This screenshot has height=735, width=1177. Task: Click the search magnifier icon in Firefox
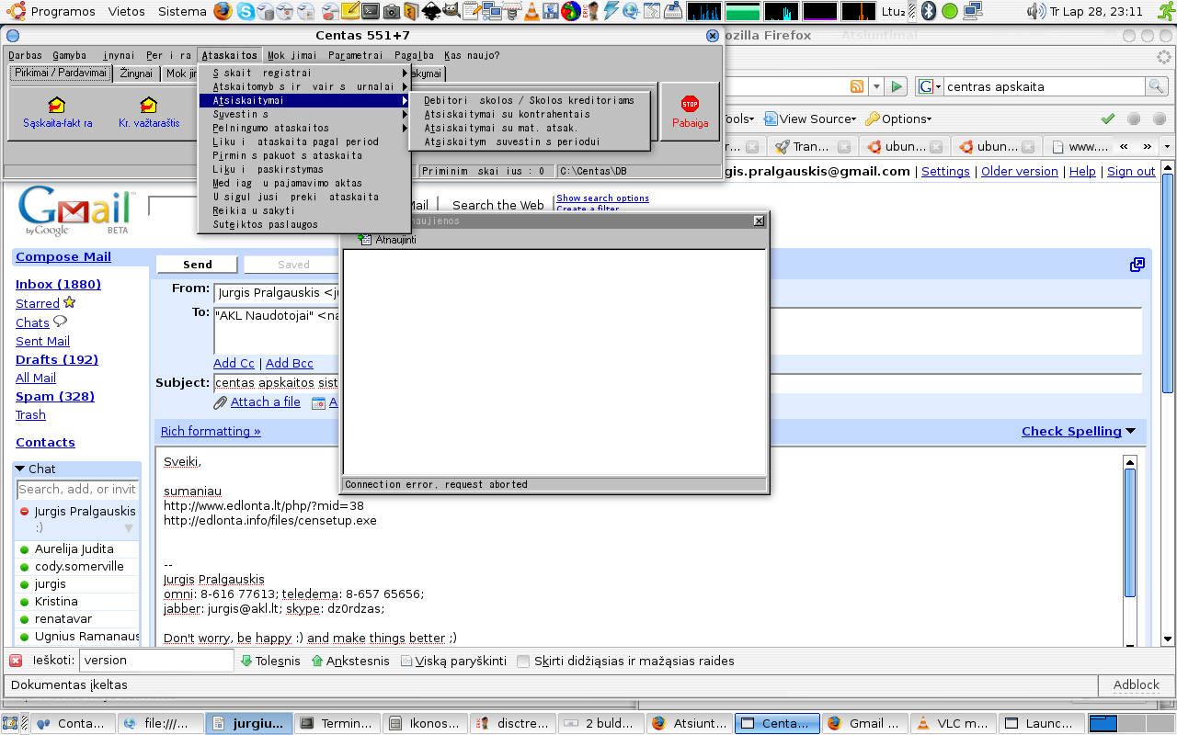[x=1156, y=86]
